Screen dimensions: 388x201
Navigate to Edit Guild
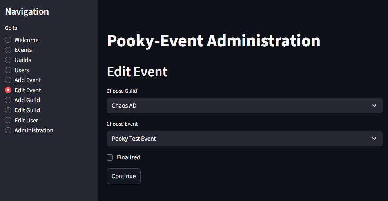pyautogui.click(x=8, y=110)
